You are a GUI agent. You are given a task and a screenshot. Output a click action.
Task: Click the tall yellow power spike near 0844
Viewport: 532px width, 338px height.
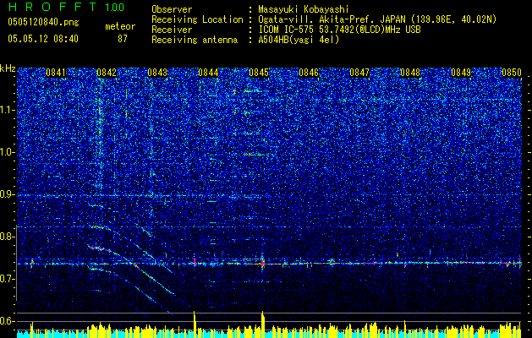coord(195,324)
